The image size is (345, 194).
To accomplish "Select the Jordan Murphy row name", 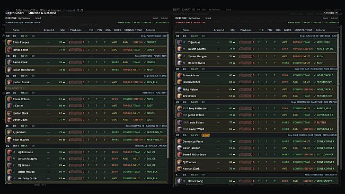I will 28,159.
